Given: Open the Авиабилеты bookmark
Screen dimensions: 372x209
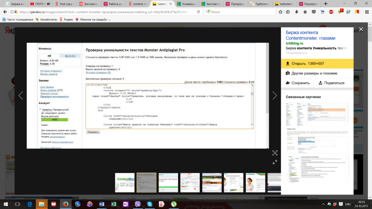Looking at the screenshot, I should pos(46,19).
